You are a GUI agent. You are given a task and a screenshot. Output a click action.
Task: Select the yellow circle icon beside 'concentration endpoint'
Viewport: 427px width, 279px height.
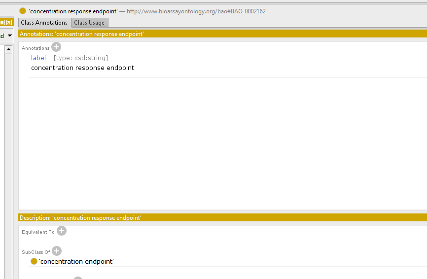(x=34, y=261)
